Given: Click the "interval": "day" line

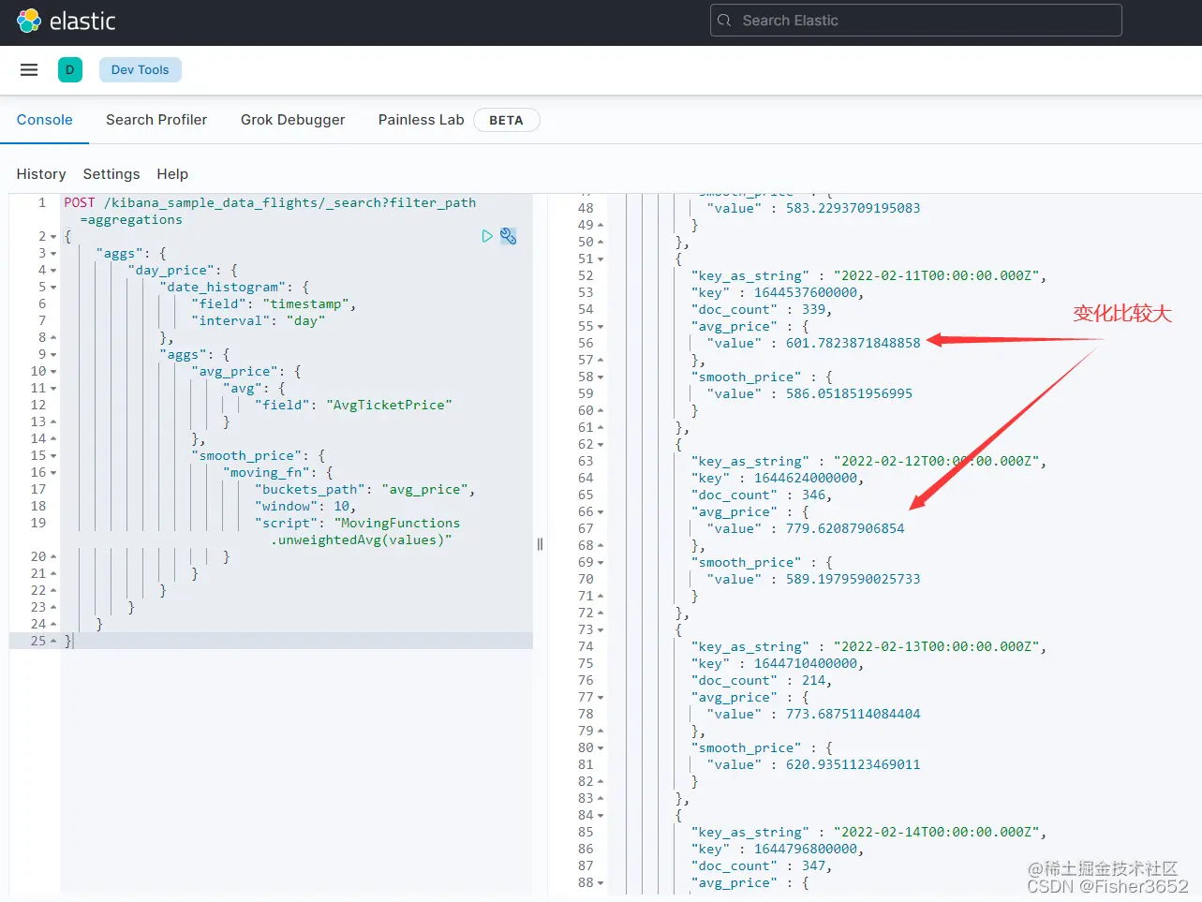Looking at the screenshot, I should (259, 320).
